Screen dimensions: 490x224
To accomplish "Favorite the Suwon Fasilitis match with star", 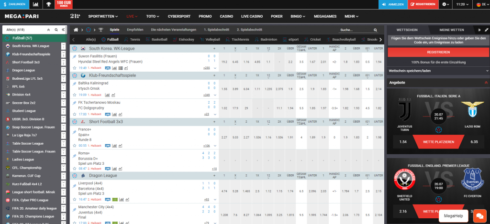I will (74, 68).
